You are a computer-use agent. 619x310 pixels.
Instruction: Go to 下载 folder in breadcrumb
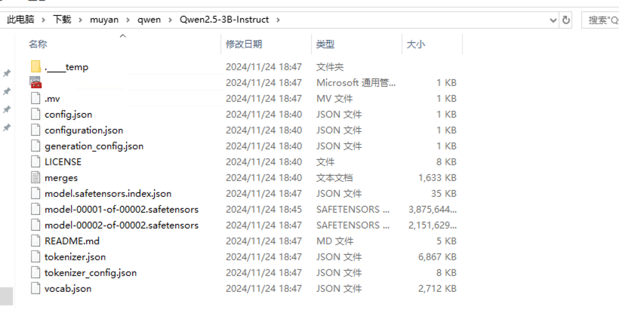pos(62,20)
